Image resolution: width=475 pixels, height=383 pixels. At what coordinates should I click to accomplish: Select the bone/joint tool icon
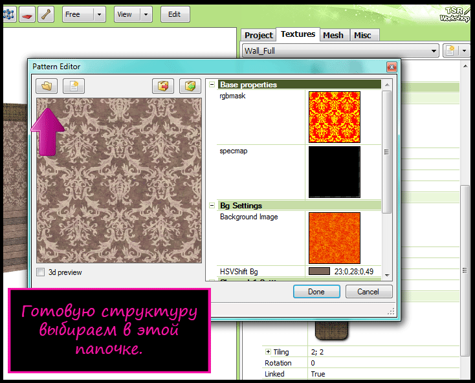(x=46, y=14)
